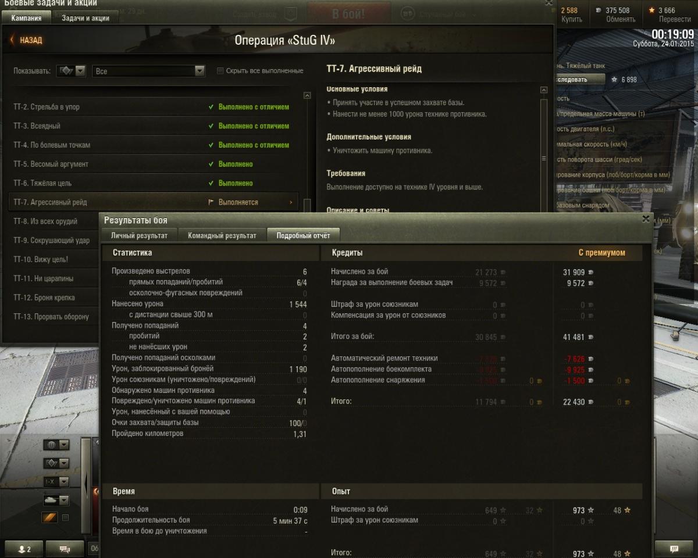Open the vehicle class filter dropdown in hangar

(x=56, y=463)
